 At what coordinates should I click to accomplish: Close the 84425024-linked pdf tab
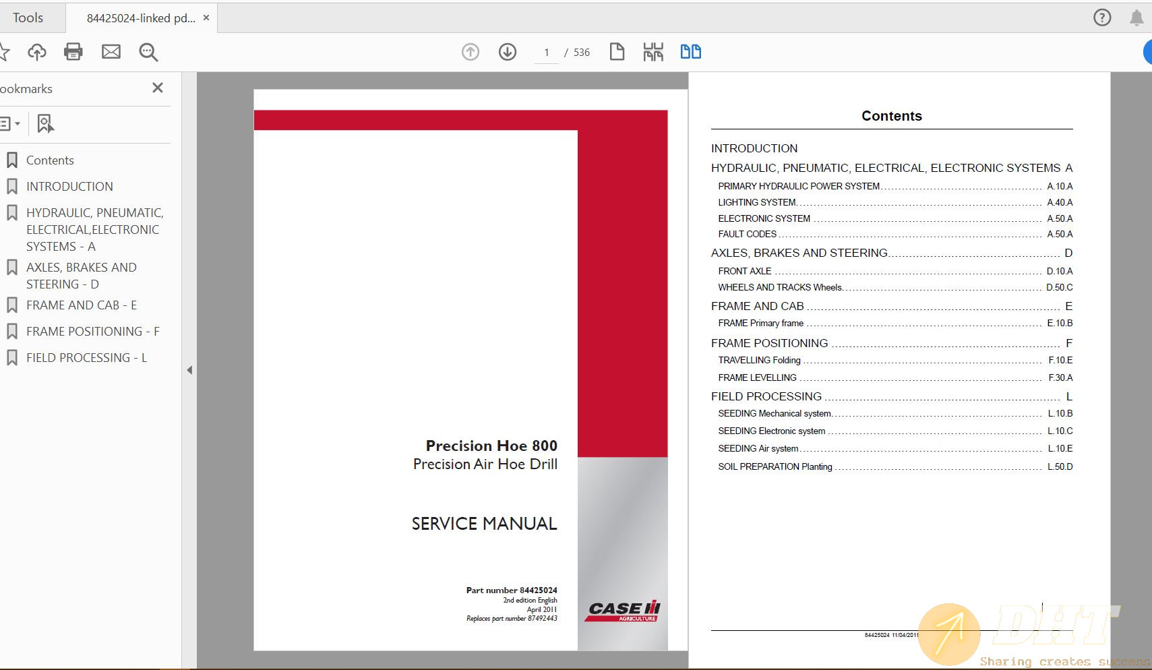click(x=206, y=18)
